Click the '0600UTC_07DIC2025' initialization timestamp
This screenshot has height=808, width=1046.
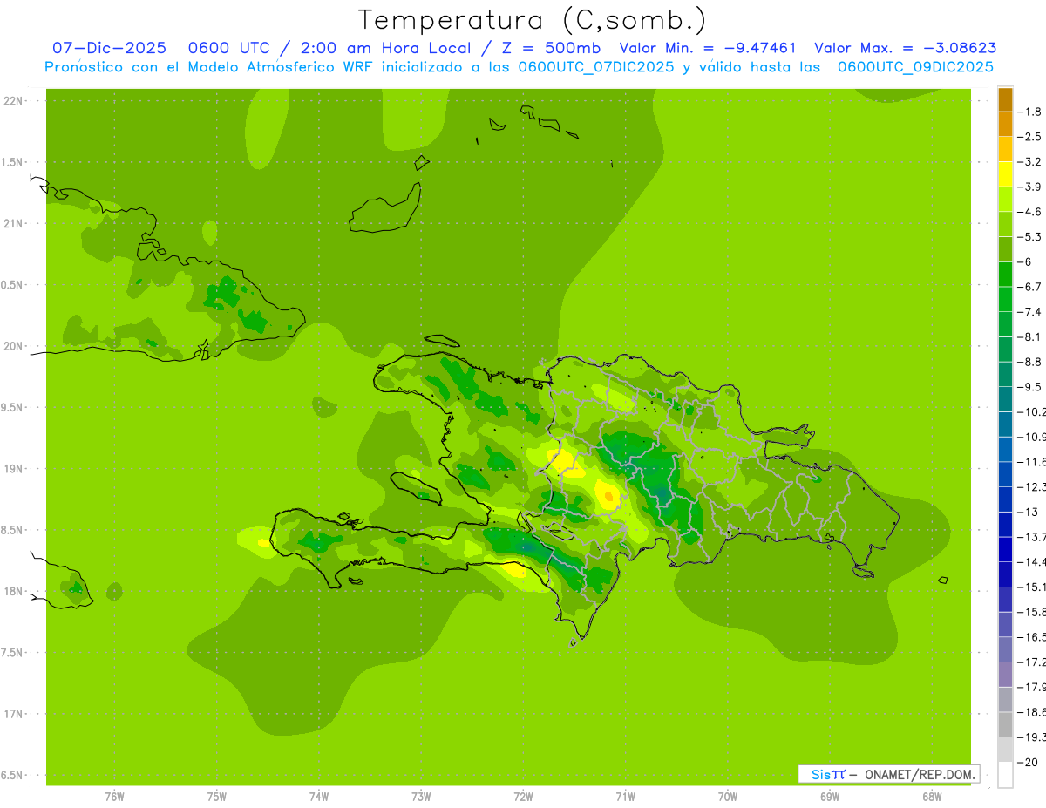coord(596,67)
